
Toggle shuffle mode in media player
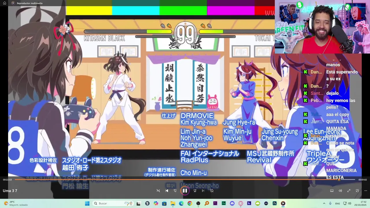(158, 191)
